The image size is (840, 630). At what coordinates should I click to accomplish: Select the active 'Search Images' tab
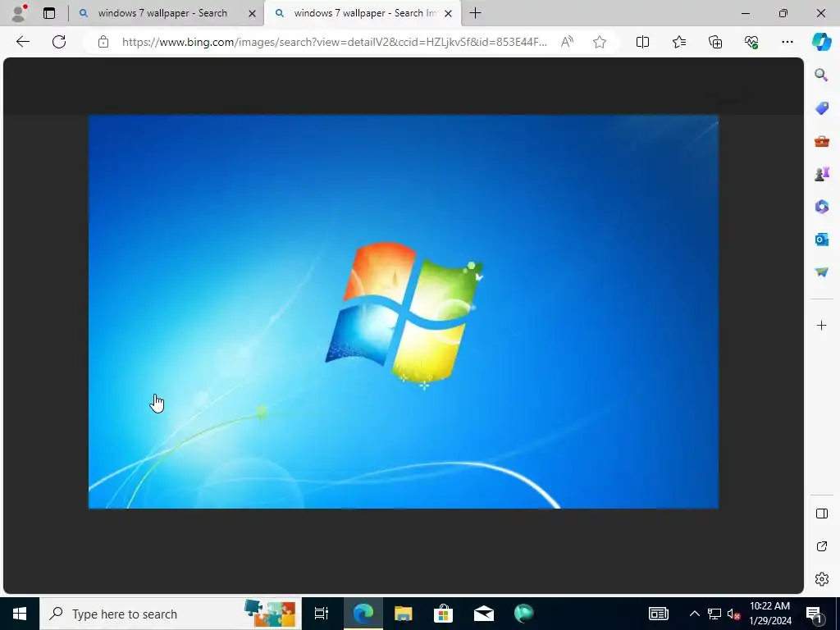364,13
